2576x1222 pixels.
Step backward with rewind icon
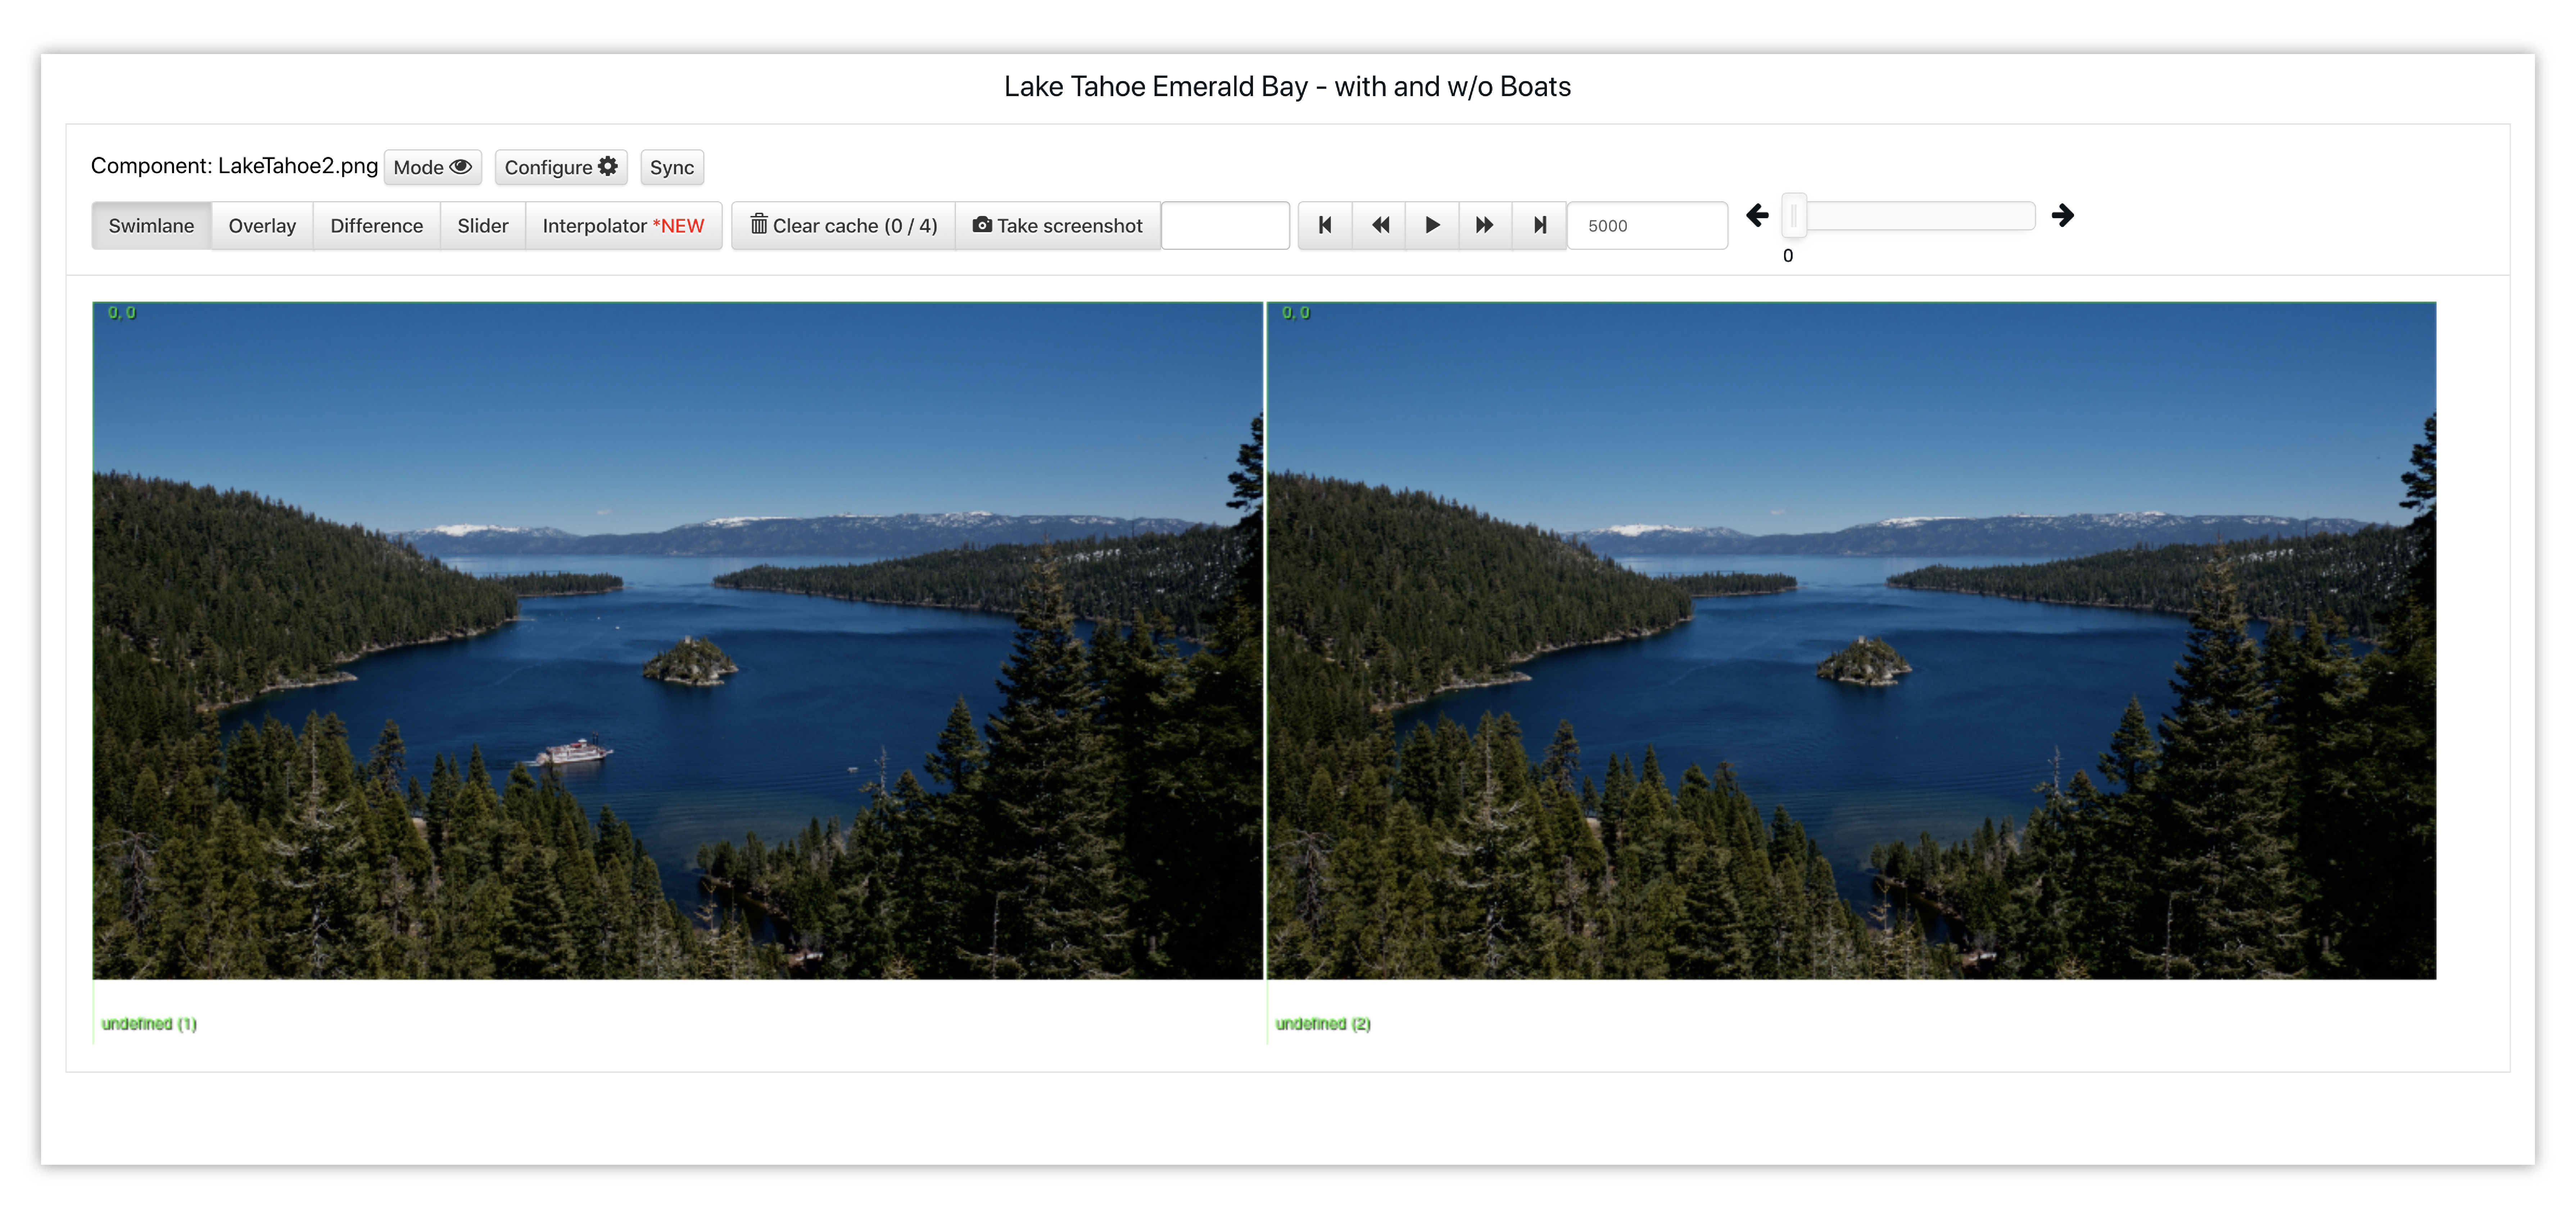pos(1379,226)
